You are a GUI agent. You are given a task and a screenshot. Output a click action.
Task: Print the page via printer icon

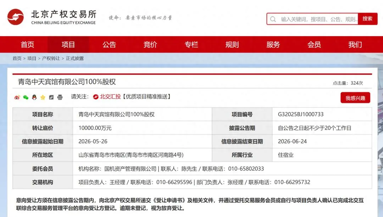[60, 98]
